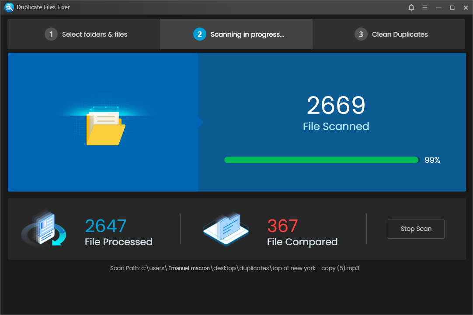The height and width of the screenshot is (315, 473).
Task: Click the 99% progress label
Action: (432, 160)
